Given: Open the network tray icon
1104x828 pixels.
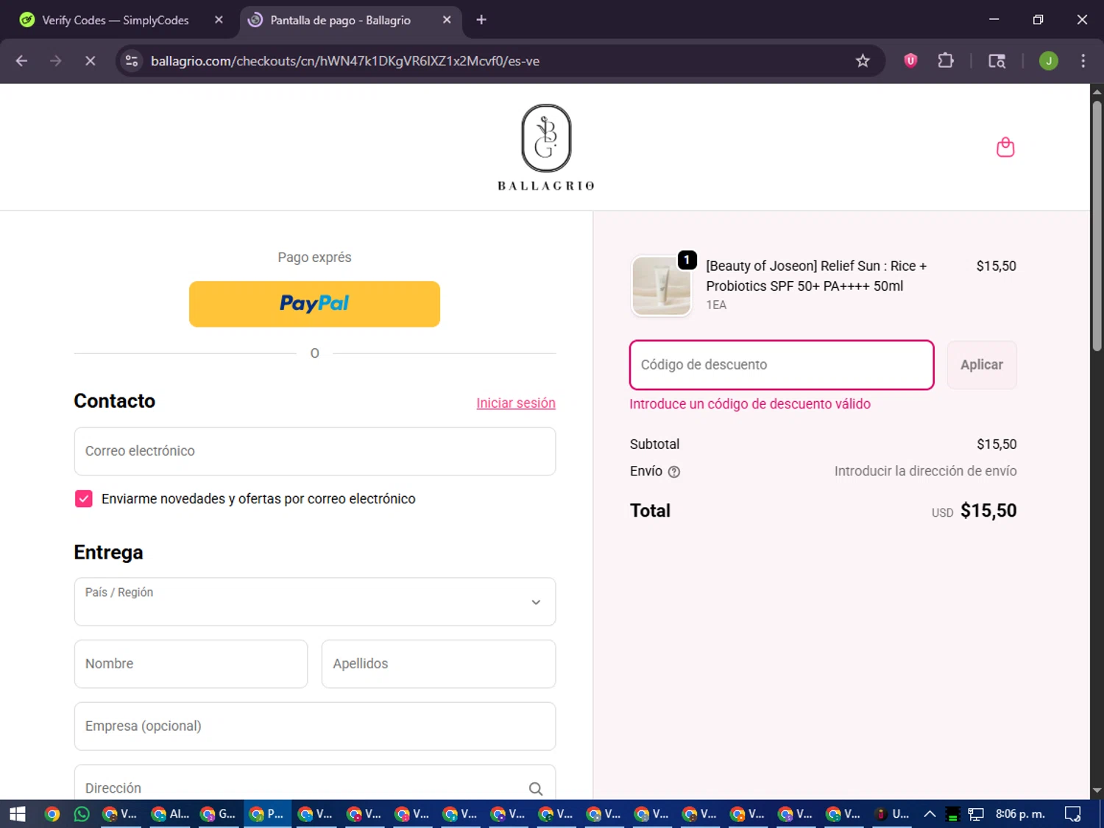Looking at the screenshot, I should tap(976, 814).
